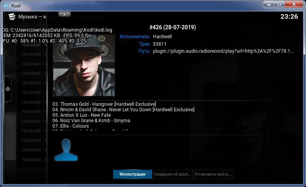Select track line 06. Noiz Van Grane & Krmb
The width and height of the screenshot is (306, 187).
point(91,121)
